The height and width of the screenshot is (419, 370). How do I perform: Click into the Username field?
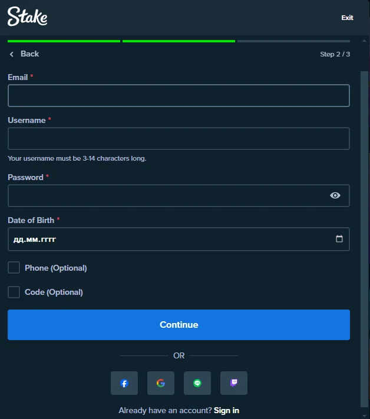[x=179, y=138]
